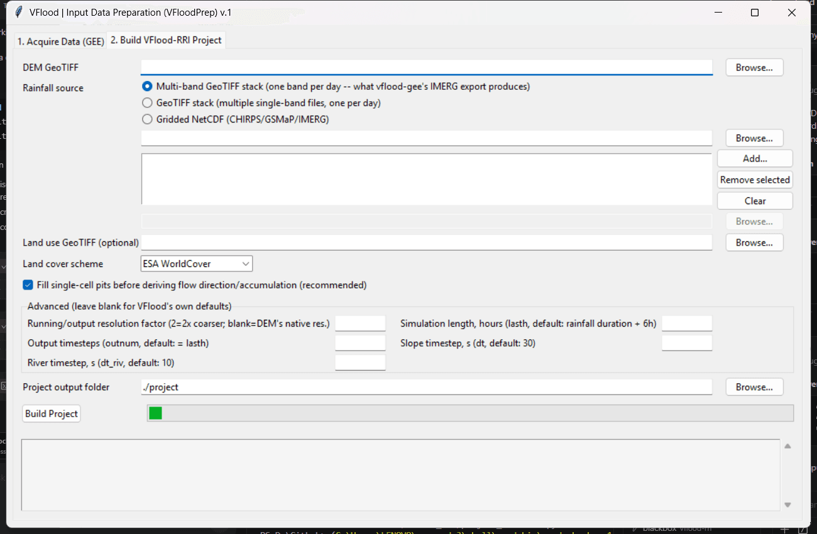This screenshot has height=534, width=817.
Task: Clear the rainfall file list
Action: (x=755, y=201)
